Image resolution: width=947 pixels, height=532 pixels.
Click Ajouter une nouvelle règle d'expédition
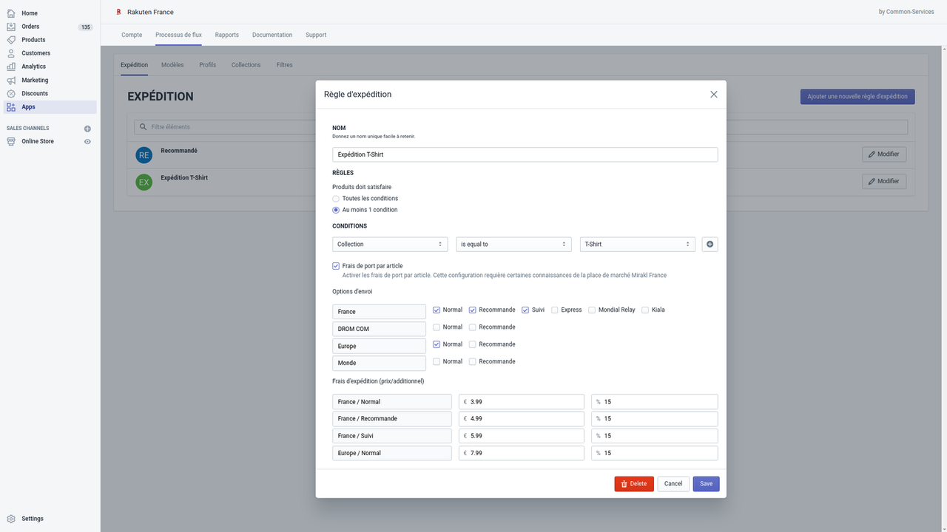pos(858,97)
